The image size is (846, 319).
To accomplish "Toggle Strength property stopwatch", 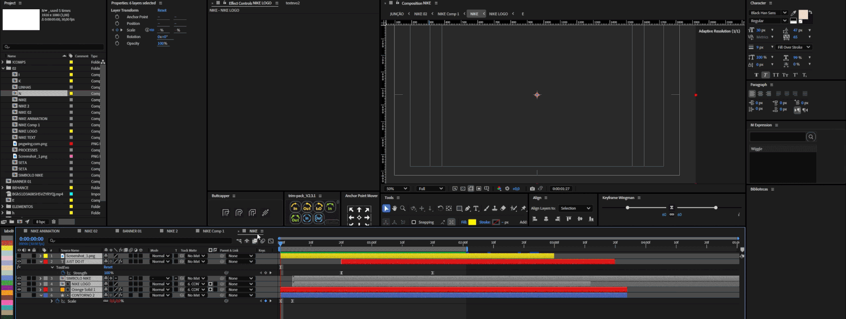I will click(x=63, y=273).
